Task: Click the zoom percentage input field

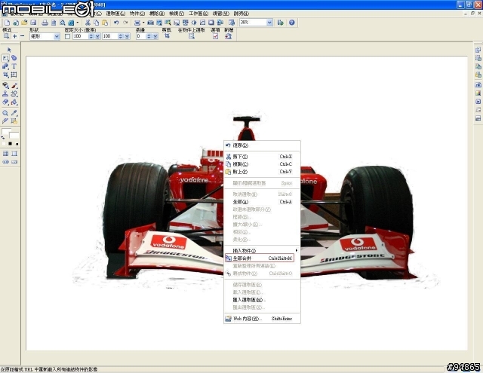Action: click(x=253, y=23)
